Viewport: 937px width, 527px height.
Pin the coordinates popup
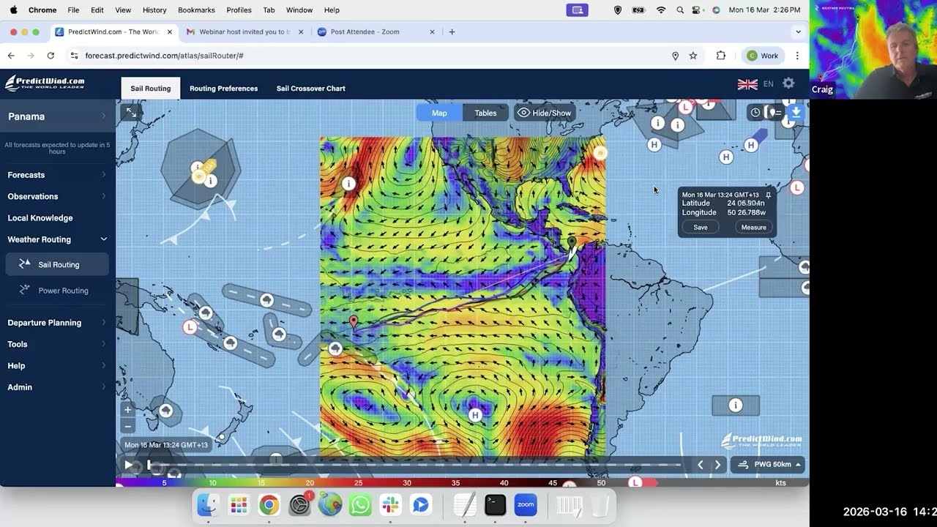click(x=768, y=195)
